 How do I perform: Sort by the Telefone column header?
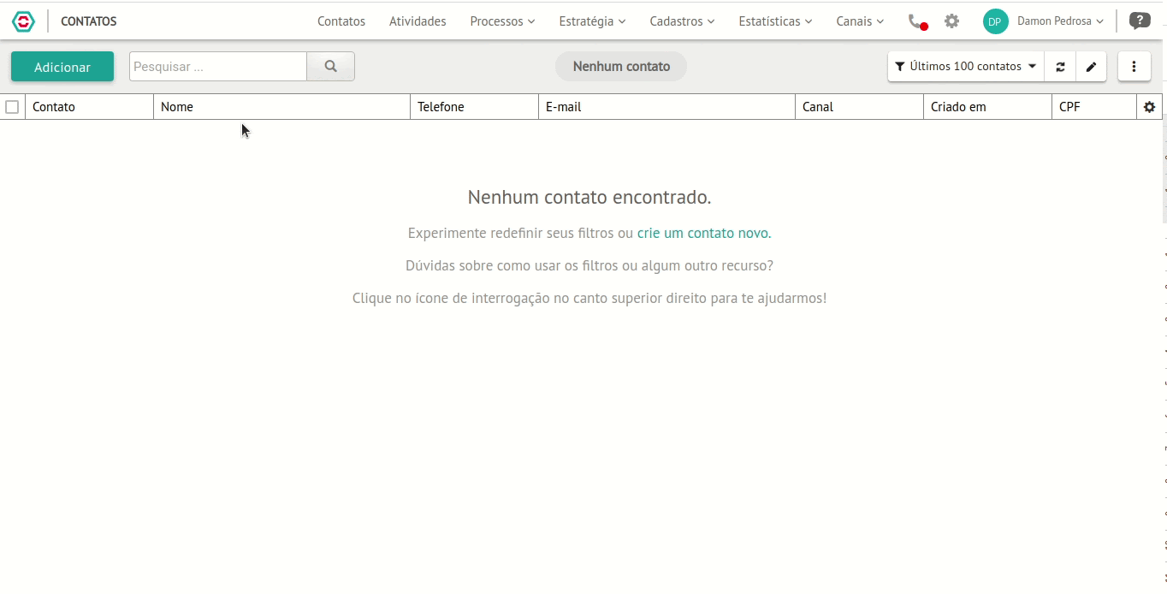[474, 107]
